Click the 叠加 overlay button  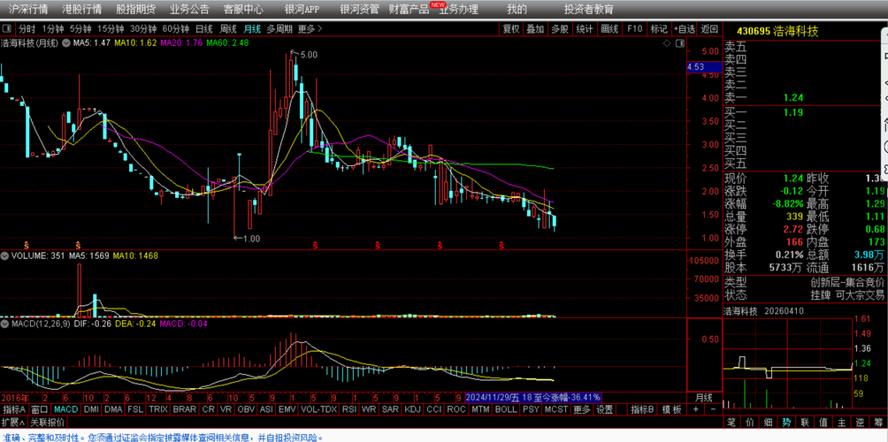click(535, 29)
